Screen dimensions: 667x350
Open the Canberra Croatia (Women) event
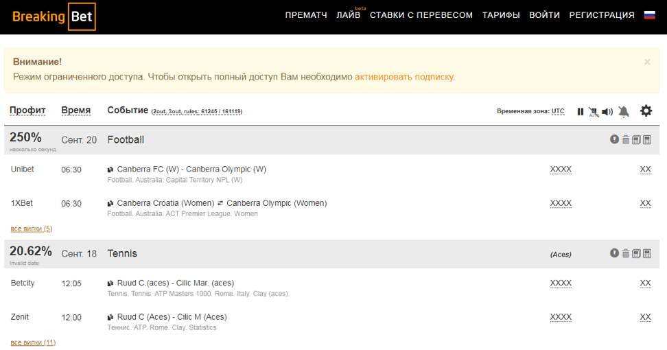click(222, 203)
